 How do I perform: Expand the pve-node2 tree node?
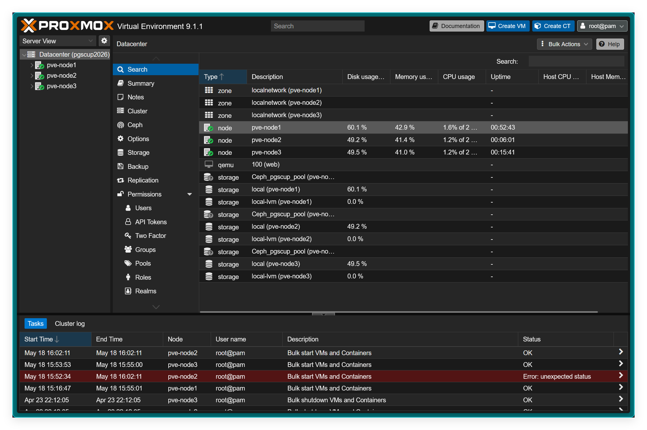coord(32,76)
